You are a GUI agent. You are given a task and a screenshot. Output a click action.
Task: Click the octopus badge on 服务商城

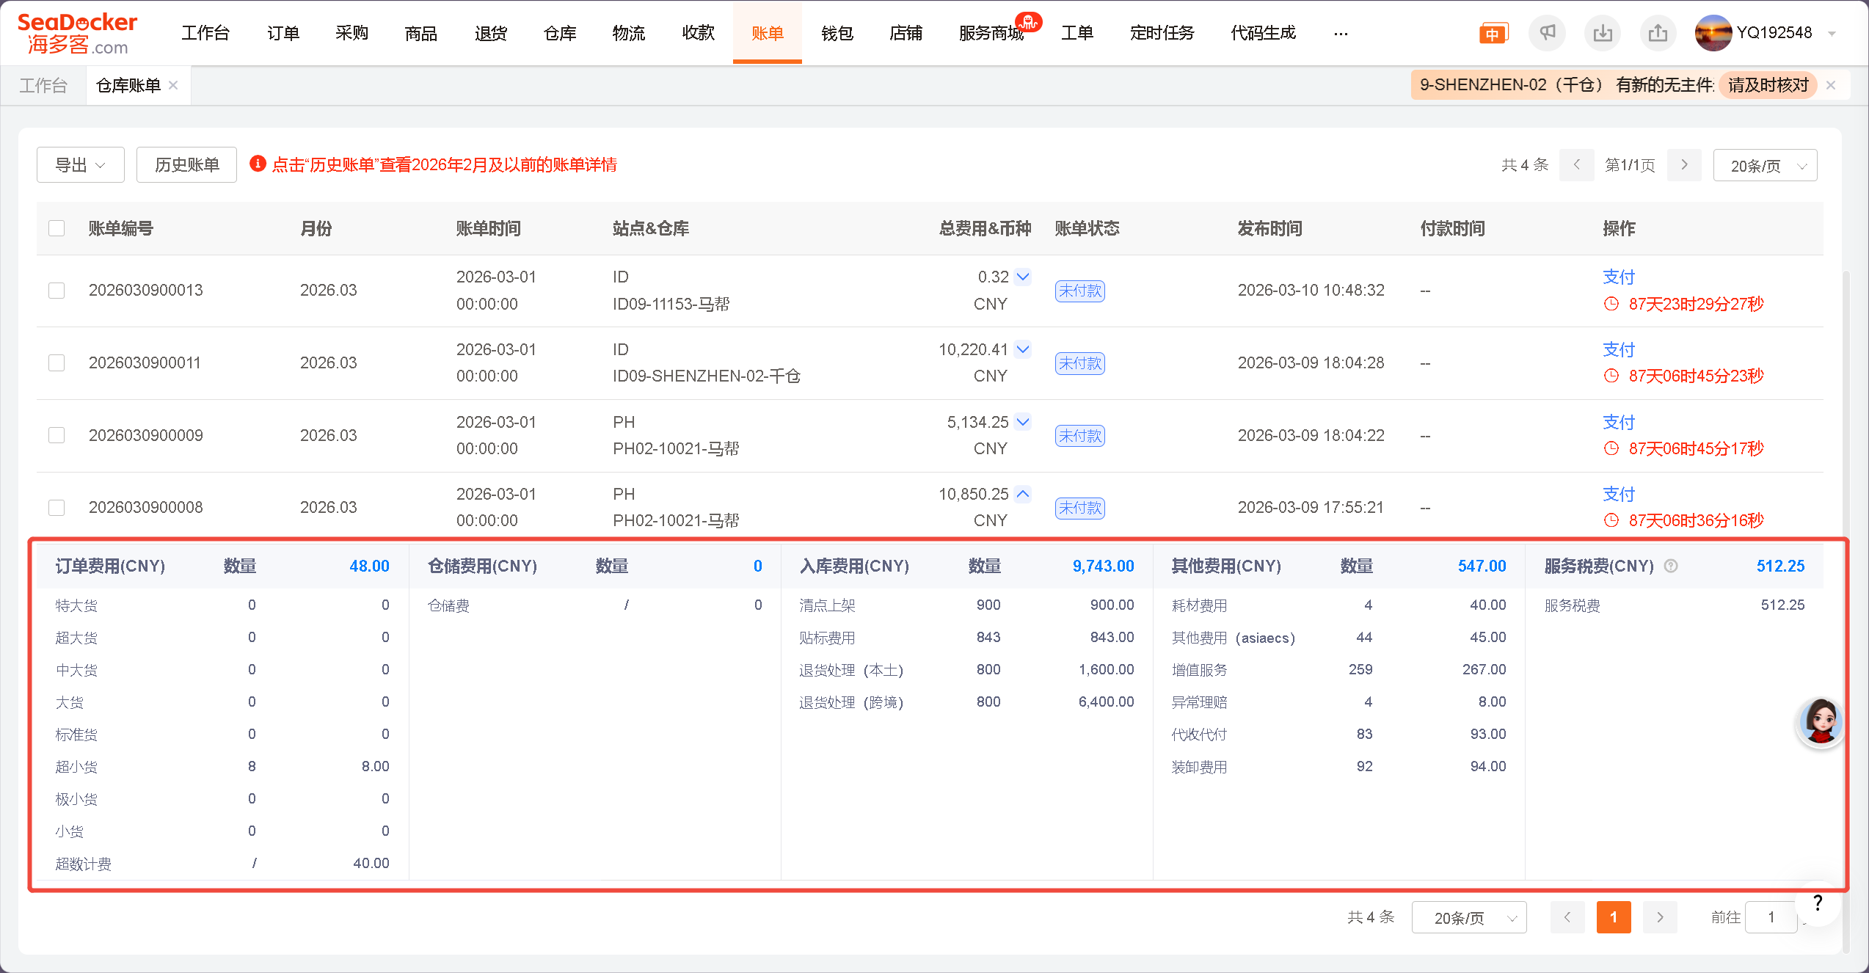1030,22
